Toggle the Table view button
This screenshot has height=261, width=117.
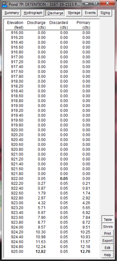[108, 220]
